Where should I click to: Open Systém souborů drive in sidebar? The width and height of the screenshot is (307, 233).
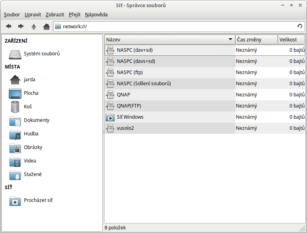[41, 54]
